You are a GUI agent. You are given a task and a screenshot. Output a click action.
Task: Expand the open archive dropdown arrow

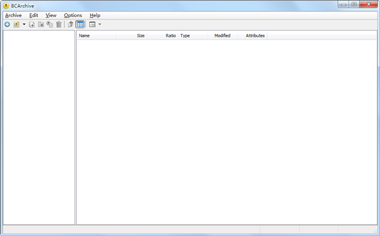tap(24, 25)
